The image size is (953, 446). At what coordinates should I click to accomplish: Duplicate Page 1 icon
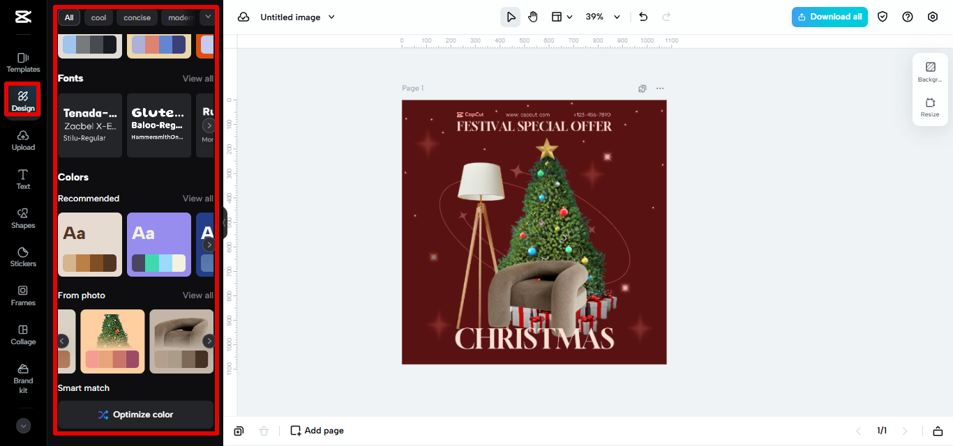(642, 89)
